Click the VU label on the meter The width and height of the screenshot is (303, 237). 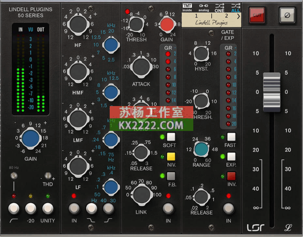click(31, 30)
